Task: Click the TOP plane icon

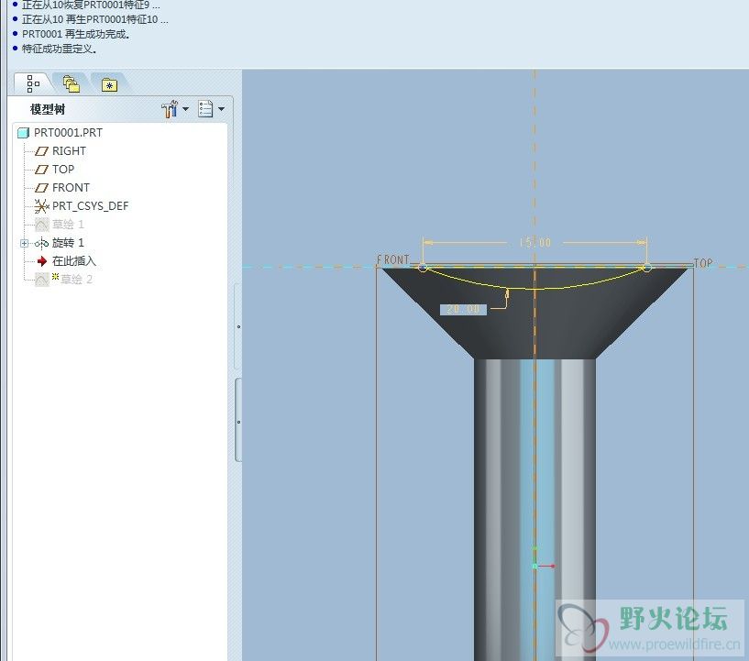Action: coord(41,169)
